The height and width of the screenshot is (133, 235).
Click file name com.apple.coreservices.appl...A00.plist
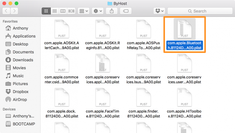pyautogui.click(x=103, y=79)
